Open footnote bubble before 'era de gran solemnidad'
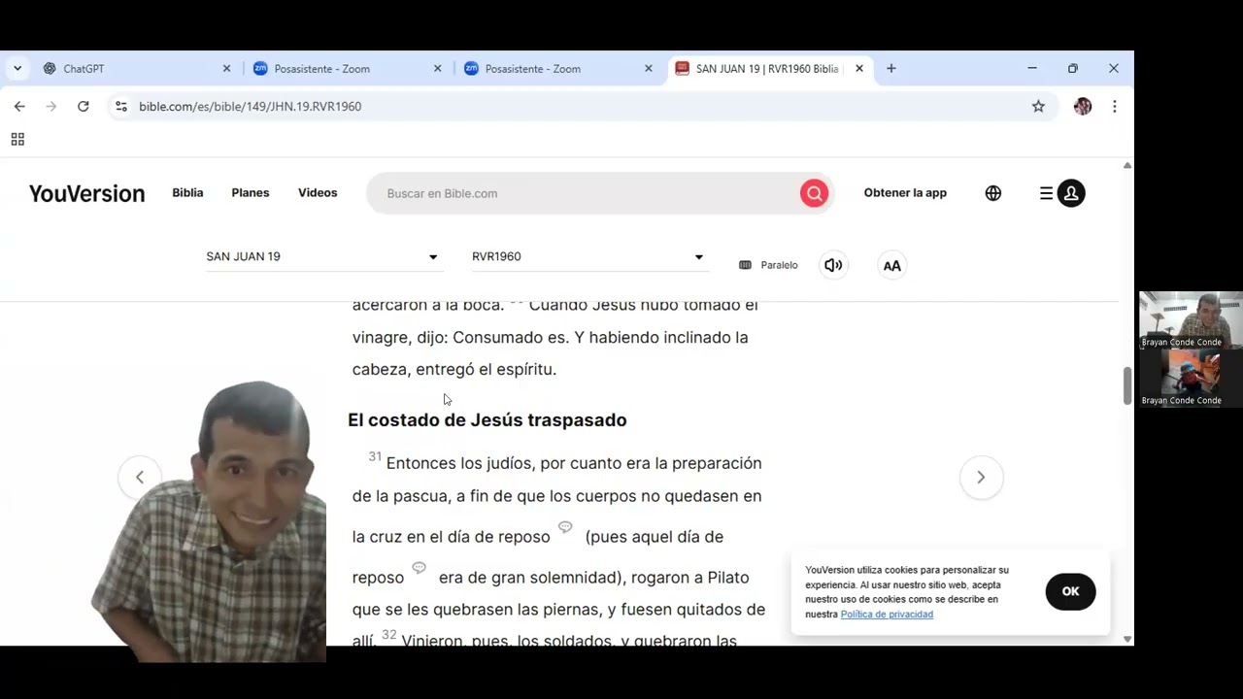The height and width of the screenshot is (699, 1243). tap(419, 568)
